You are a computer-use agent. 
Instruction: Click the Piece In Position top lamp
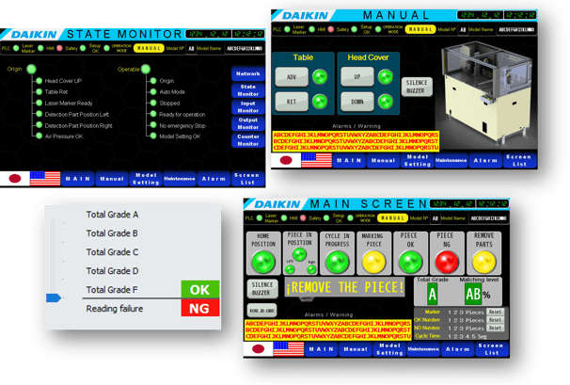pyautogui.click(x=299, y=254)
